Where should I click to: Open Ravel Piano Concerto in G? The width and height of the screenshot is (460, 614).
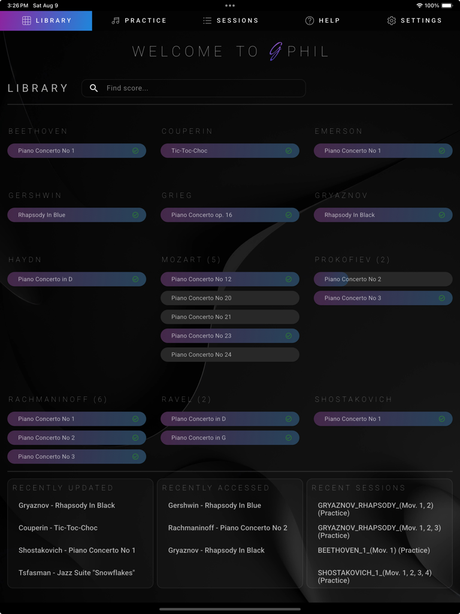[230, 438]
